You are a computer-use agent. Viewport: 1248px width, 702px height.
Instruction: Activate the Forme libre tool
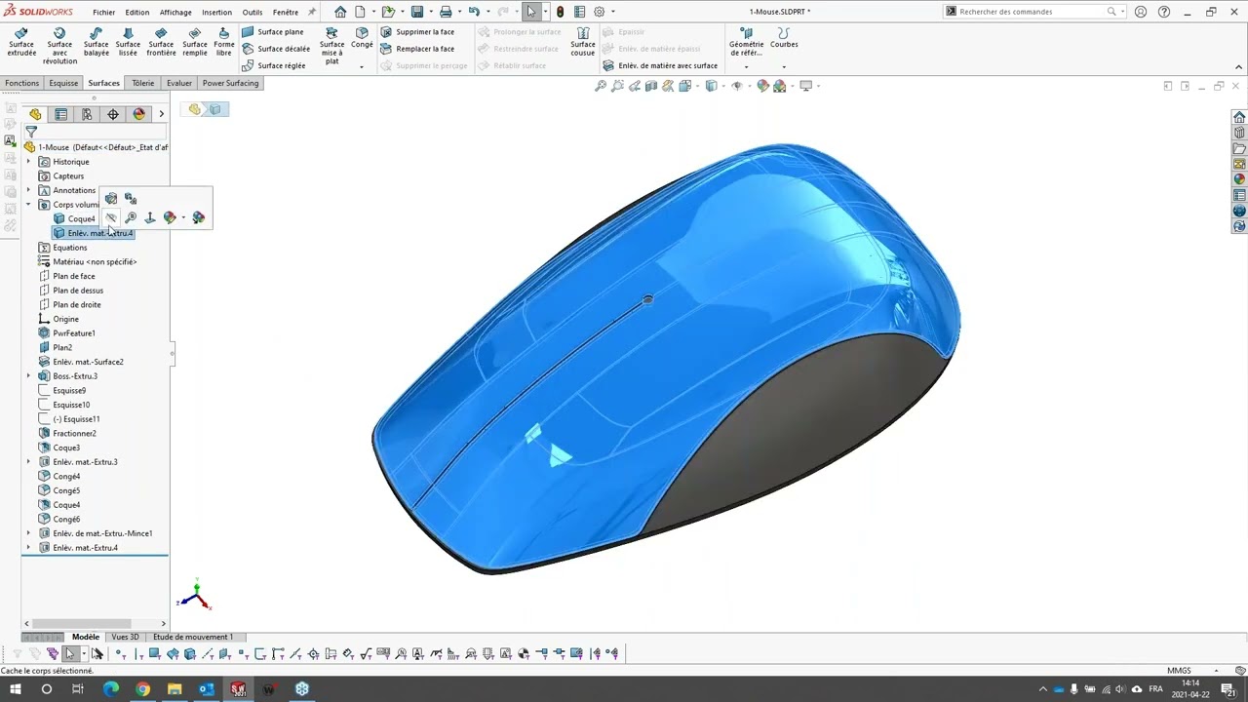[224, 42]
